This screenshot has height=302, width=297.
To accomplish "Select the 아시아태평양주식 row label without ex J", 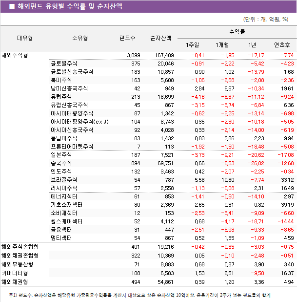I will [x=72, y=113].
